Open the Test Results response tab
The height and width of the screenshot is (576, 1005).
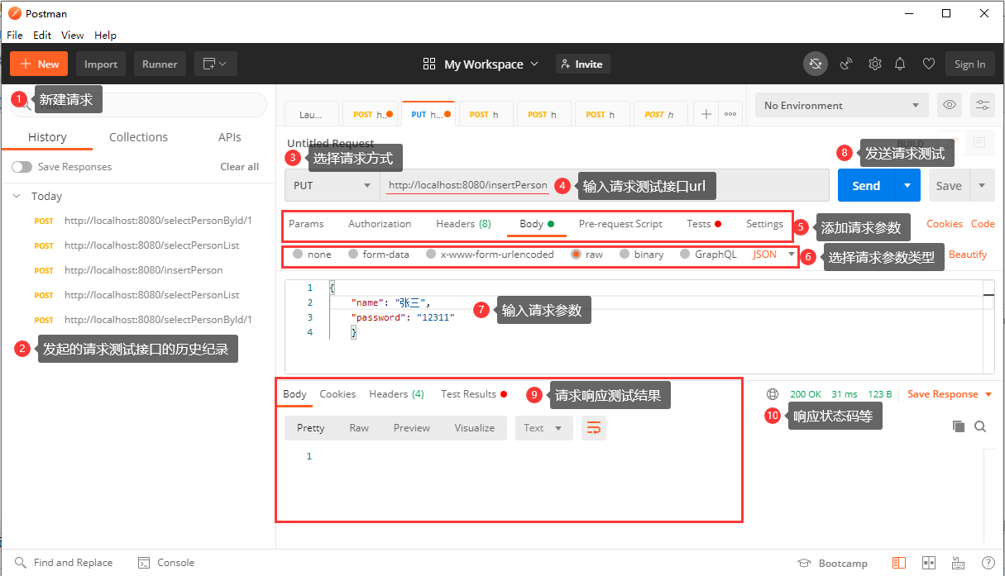pos(474,394)
